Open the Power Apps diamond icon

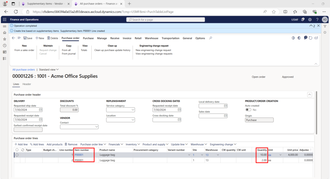click(x=293, y=38)
